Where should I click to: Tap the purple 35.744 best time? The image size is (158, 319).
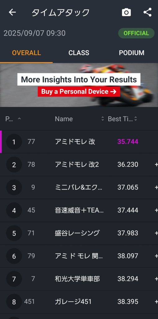click(128, 142)
